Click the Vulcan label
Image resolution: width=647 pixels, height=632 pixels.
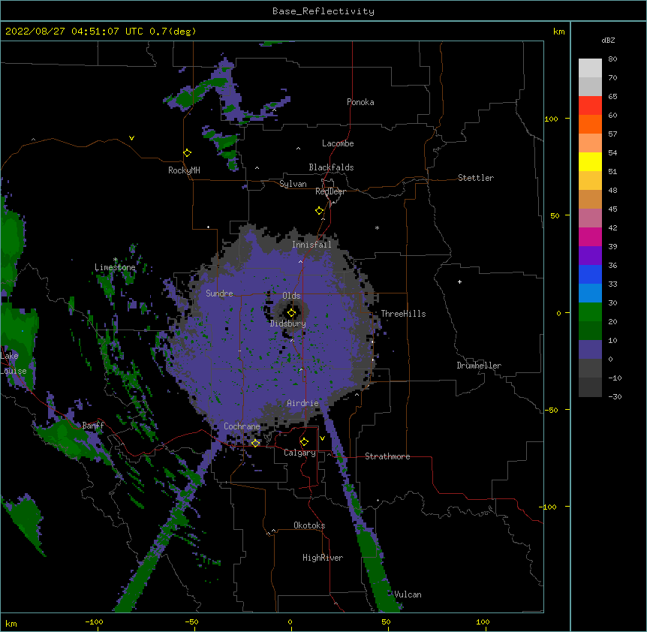pos(408,594)
